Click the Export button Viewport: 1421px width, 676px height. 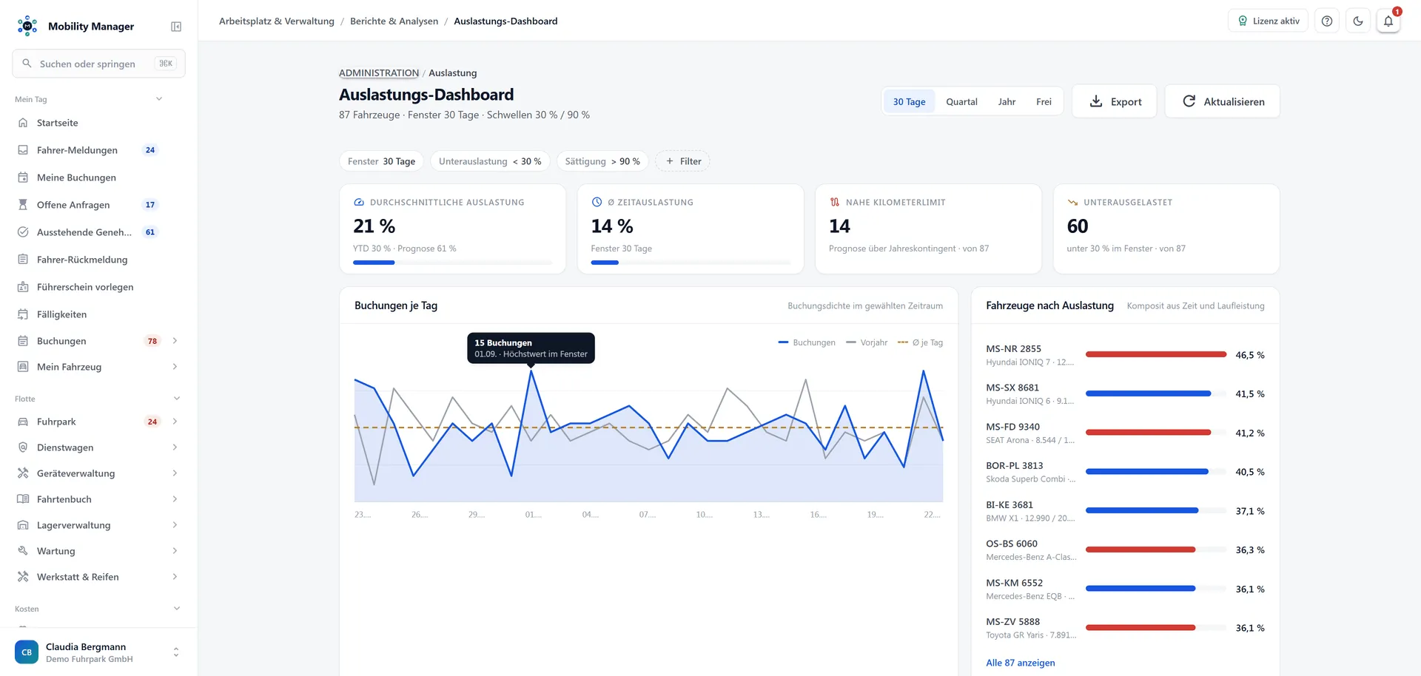(x=1115, y=101)
